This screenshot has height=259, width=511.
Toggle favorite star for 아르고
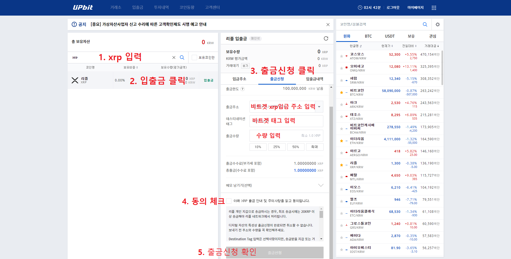pos(341,153)
